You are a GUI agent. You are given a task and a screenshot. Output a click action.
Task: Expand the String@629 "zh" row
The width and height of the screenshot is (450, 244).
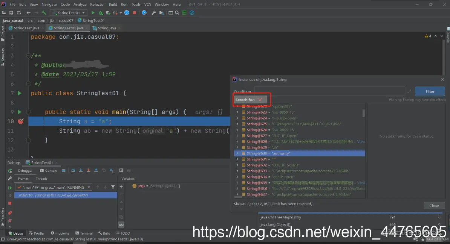tap(237, 147)
